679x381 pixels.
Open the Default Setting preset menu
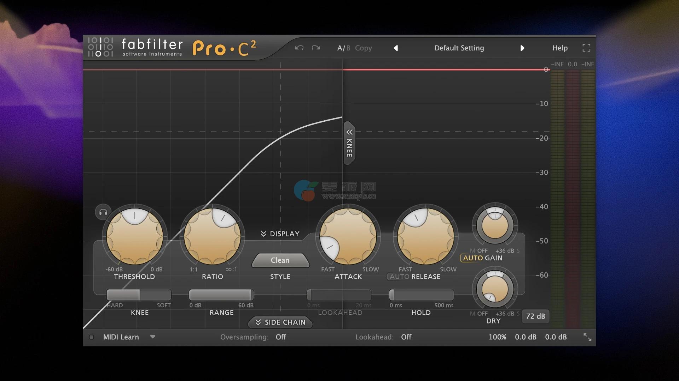coord(459,48)
